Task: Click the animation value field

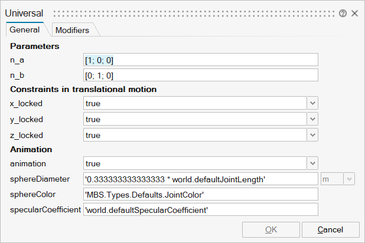Action: point(195,163)
